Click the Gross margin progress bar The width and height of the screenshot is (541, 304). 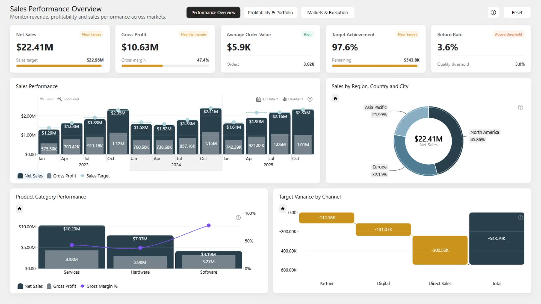pyautogui.click(x=165, y=66)
